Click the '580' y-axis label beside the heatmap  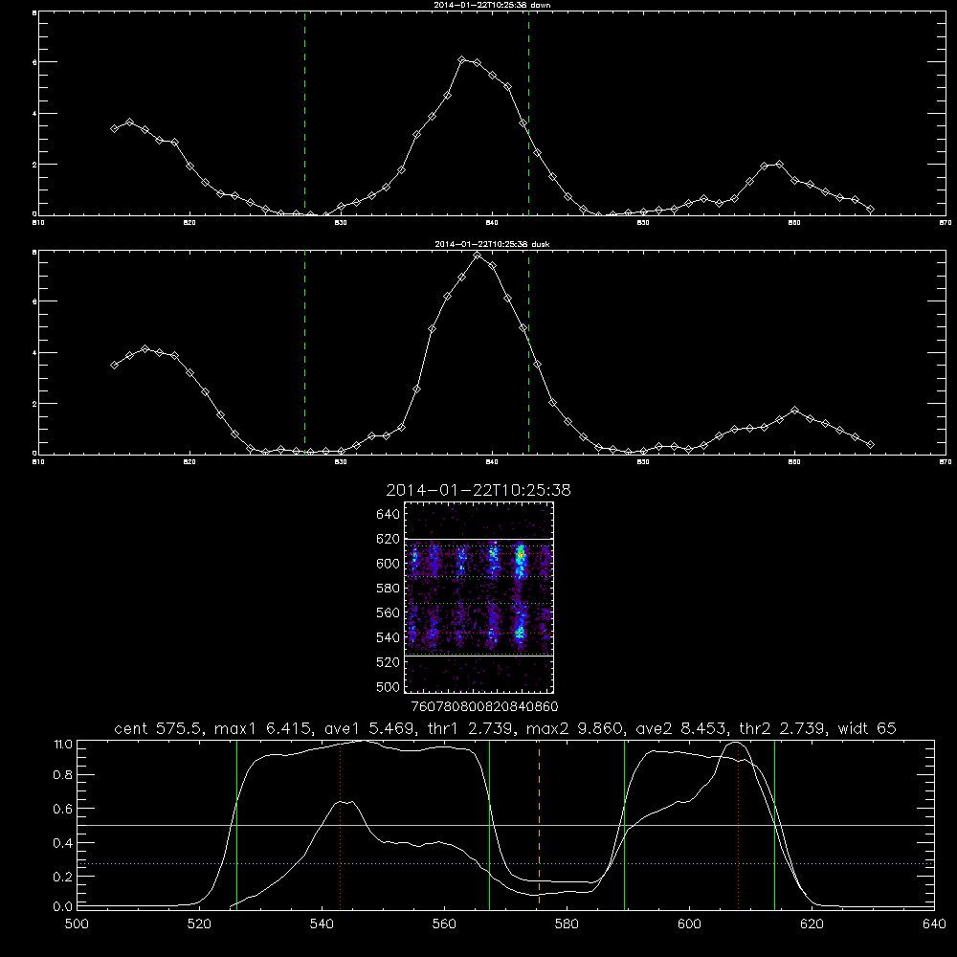[389, 589]
